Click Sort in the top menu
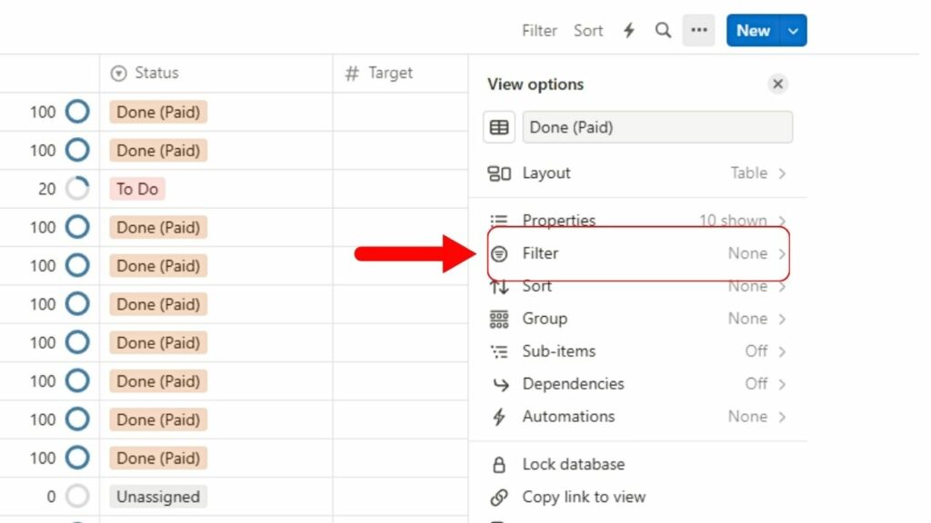The height and width of the screenshot is (523, 931). (588, 30)
